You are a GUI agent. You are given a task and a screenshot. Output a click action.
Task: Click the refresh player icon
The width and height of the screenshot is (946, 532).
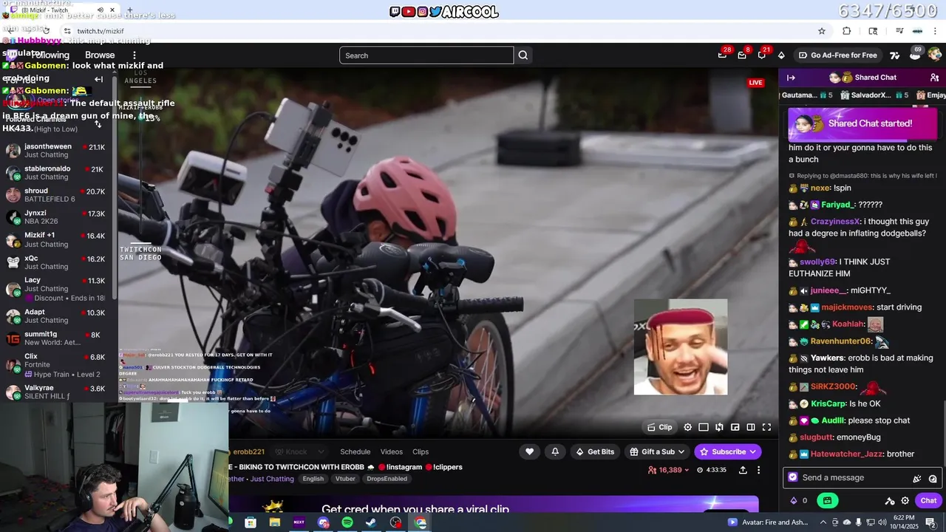[x=719, y=427]
